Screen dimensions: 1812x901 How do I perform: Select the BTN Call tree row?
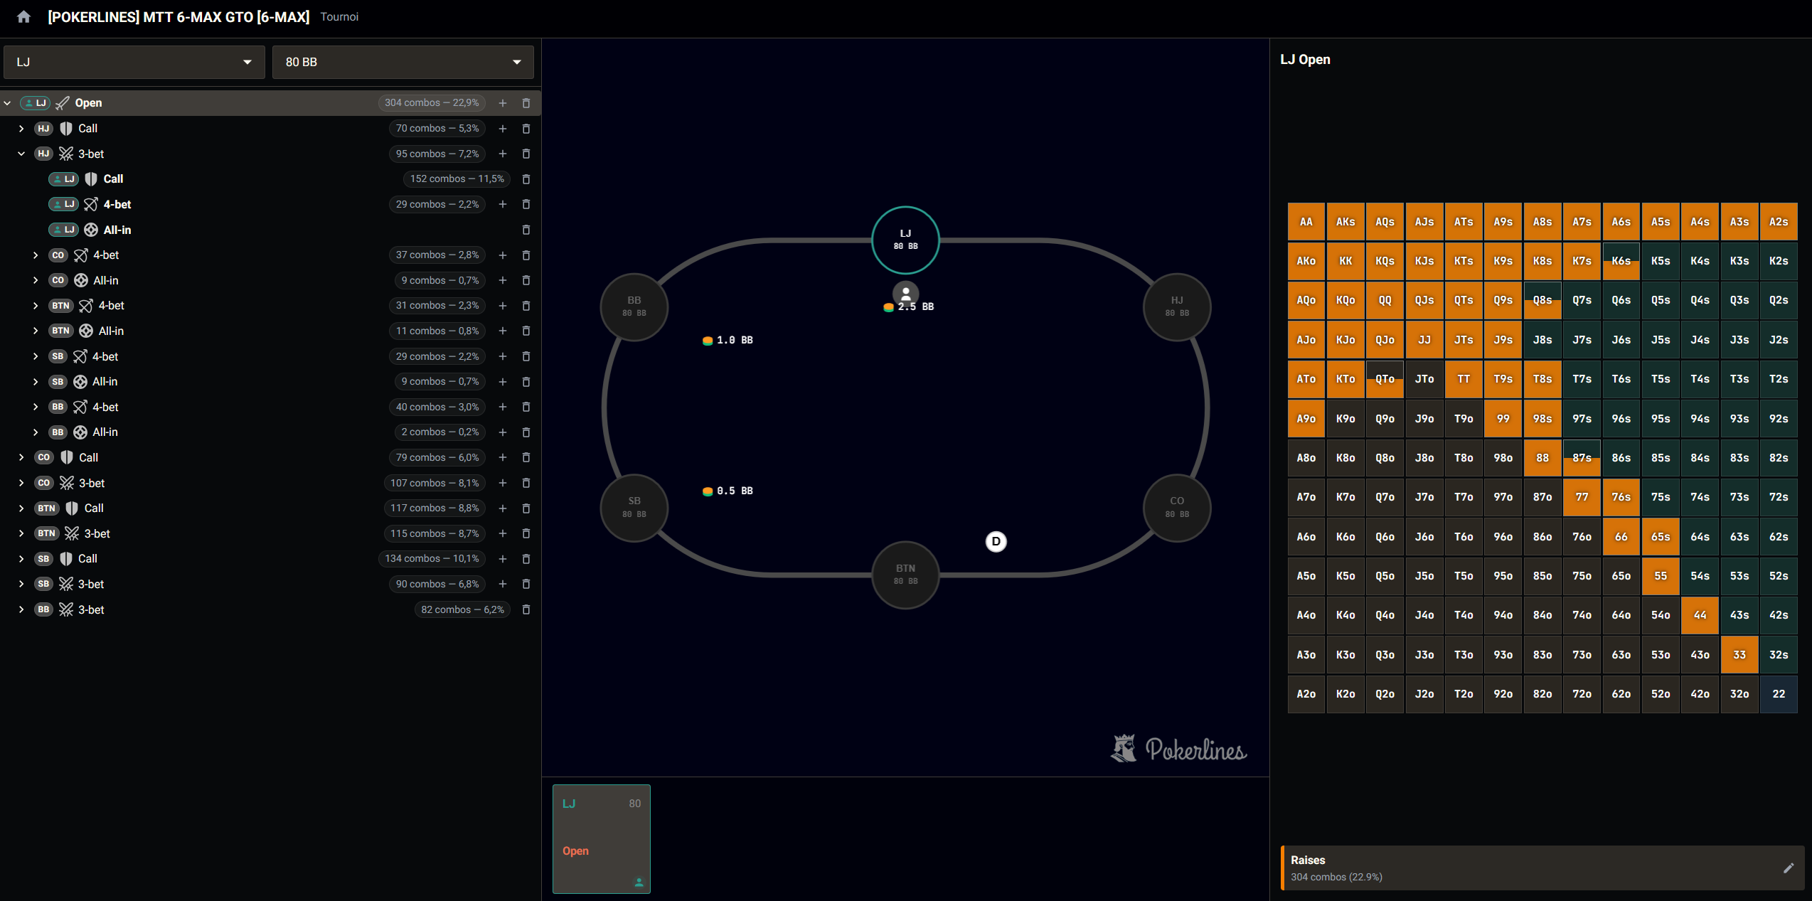pos(270,508)
